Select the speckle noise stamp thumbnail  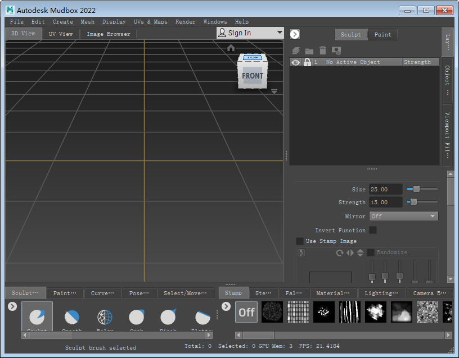(272, 312)
